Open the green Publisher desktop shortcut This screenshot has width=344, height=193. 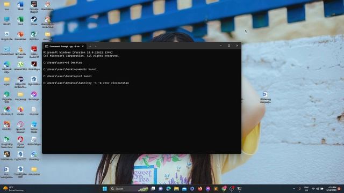pyautogui.click(x=34, y=36)
